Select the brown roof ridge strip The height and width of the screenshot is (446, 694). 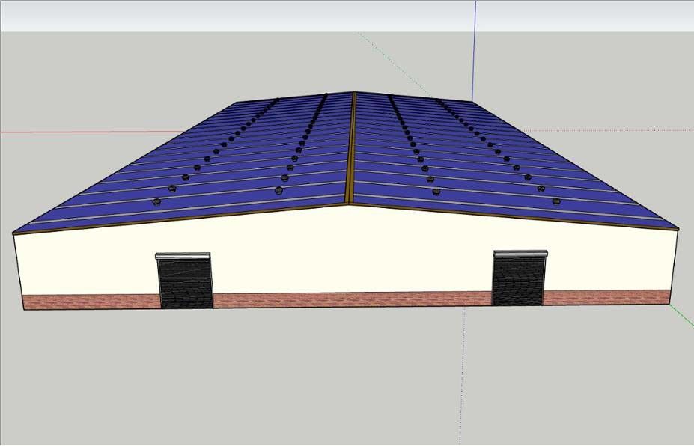[x=351, y=147]
